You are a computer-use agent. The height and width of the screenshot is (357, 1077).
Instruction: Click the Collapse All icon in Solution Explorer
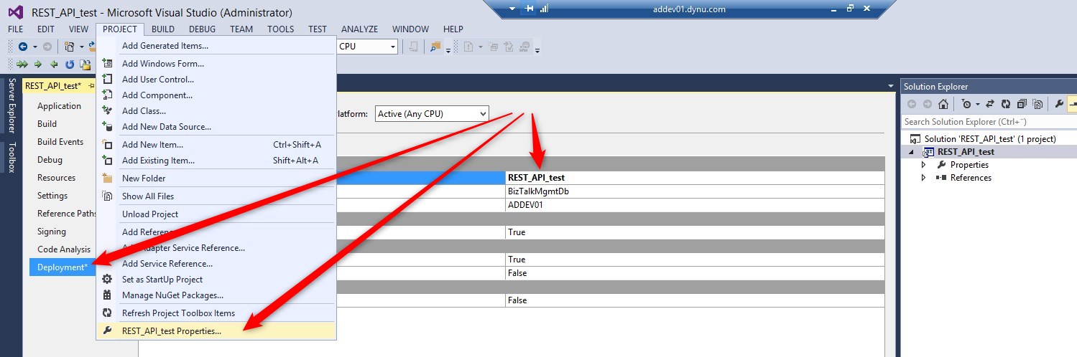[x=1022, y=105]
